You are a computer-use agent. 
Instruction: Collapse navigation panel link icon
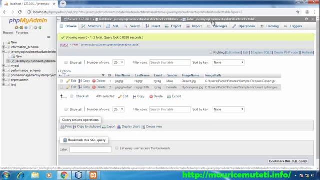[49, 37]
